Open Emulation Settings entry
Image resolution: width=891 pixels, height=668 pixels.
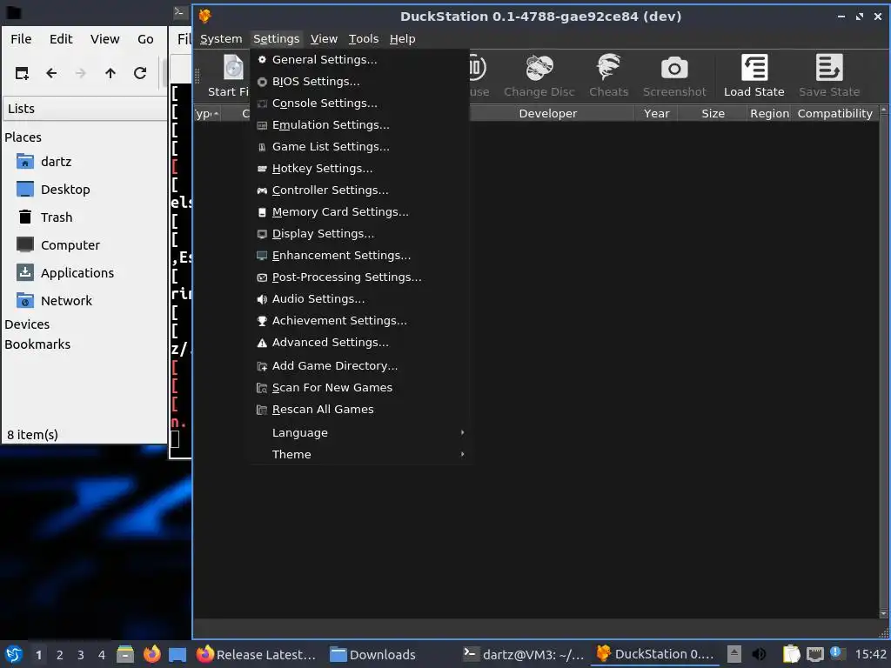click(359, 124)
